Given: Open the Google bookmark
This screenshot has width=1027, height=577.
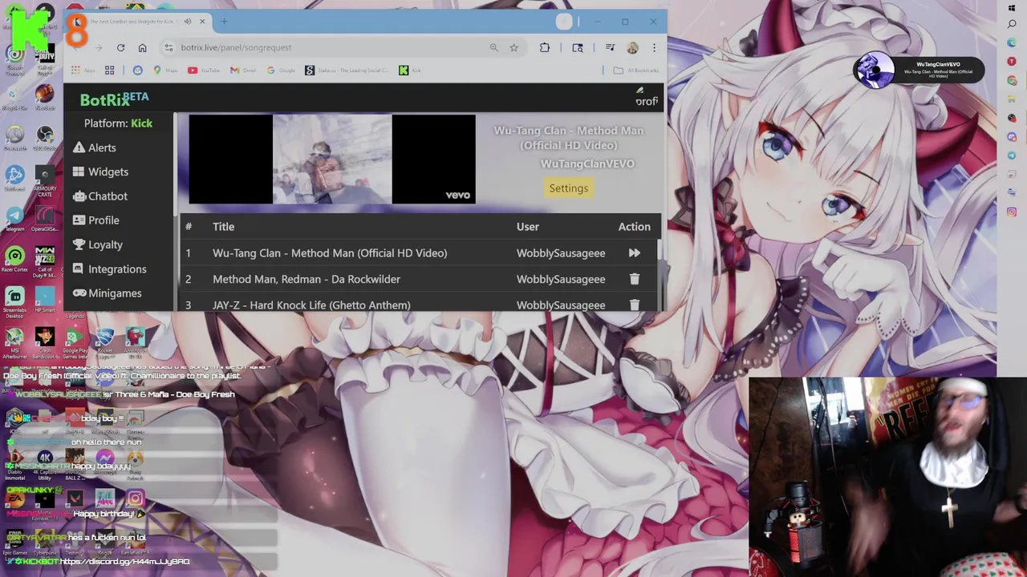Looking at the screenshot, I should (280, 71).
